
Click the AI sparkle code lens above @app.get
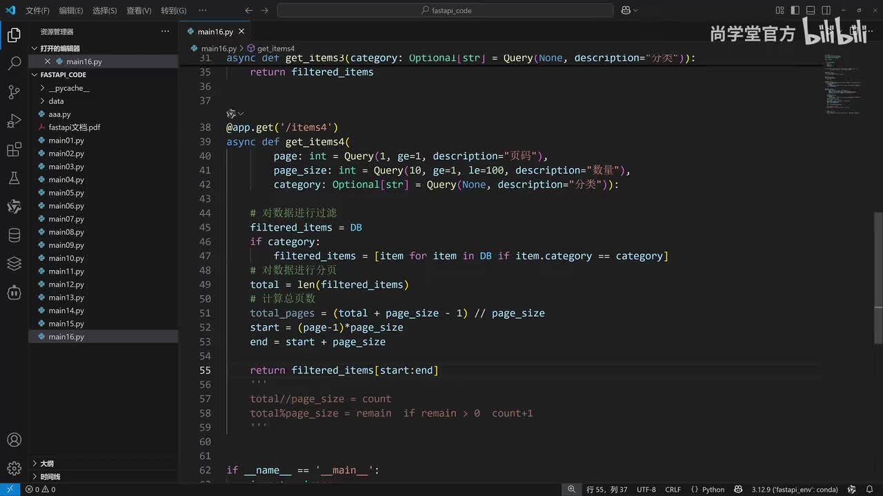232,113
